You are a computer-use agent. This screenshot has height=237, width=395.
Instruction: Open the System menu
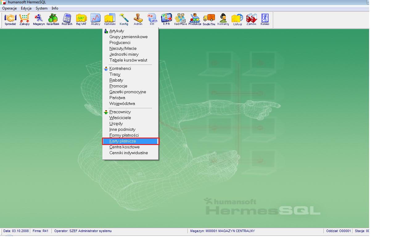42,8
